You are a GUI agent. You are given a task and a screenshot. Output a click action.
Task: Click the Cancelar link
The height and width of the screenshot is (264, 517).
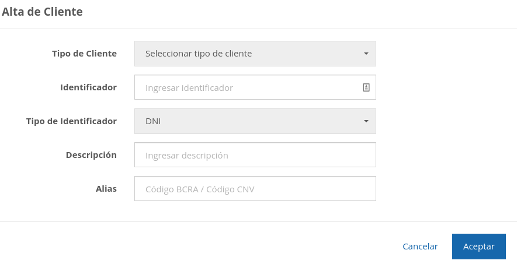[420, 247]
